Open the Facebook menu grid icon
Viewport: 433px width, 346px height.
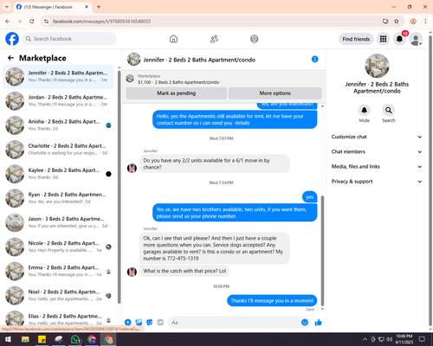click(383, 39)
